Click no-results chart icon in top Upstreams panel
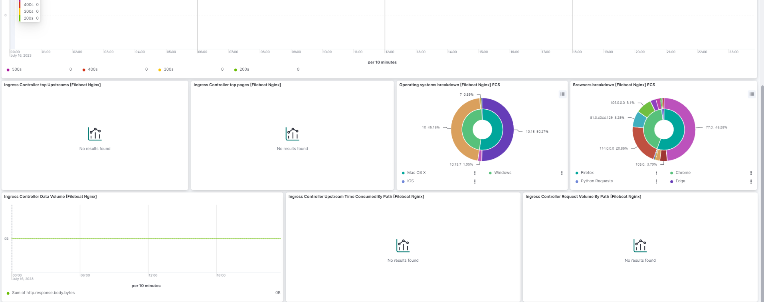The width and height of the screenshot is (764, 302). point(95,134)
